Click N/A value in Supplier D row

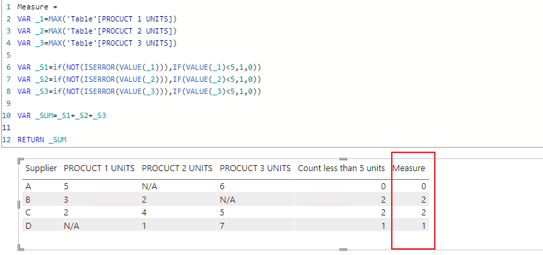click(72, 225)
